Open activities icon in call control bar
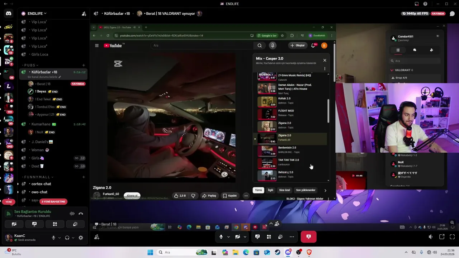Viewport: 459px width, 258px height. (269, 236)
